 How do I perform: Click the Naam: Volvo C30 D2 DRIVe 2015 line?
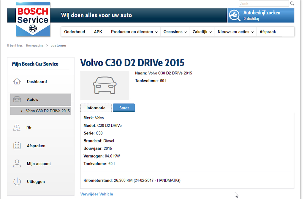(164, 73)
